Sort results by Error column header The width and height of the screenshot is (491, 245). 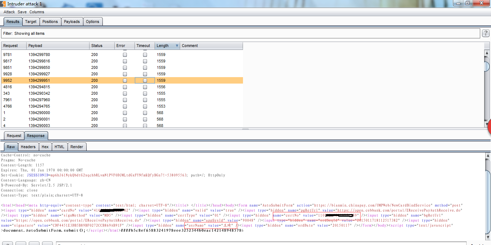pyautogui.click(x=124, y=46)
